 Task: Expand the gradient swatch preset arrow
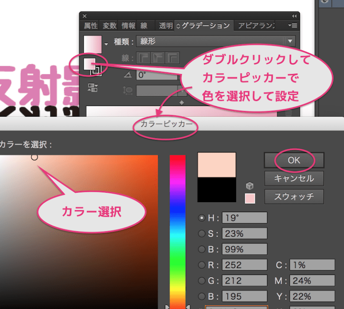pyautogui.click(x=106, y=44)
